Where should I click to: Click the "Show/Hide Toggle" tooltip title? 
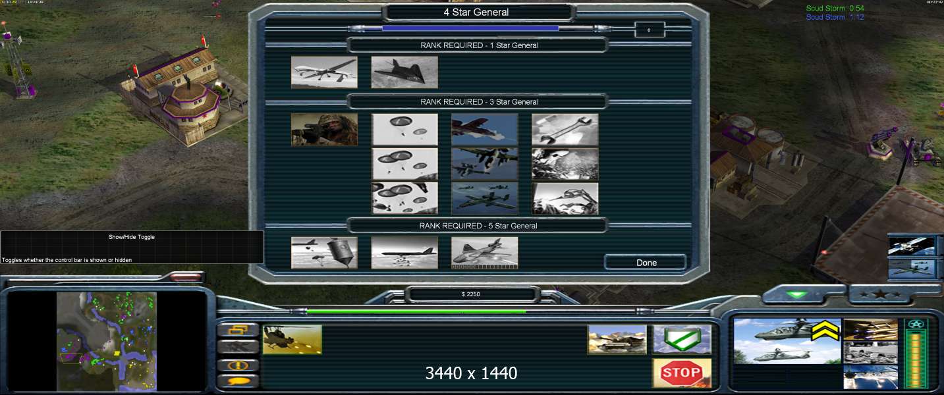pos(132,237)
